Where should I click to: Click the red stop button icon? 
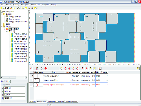click(46, 68)
